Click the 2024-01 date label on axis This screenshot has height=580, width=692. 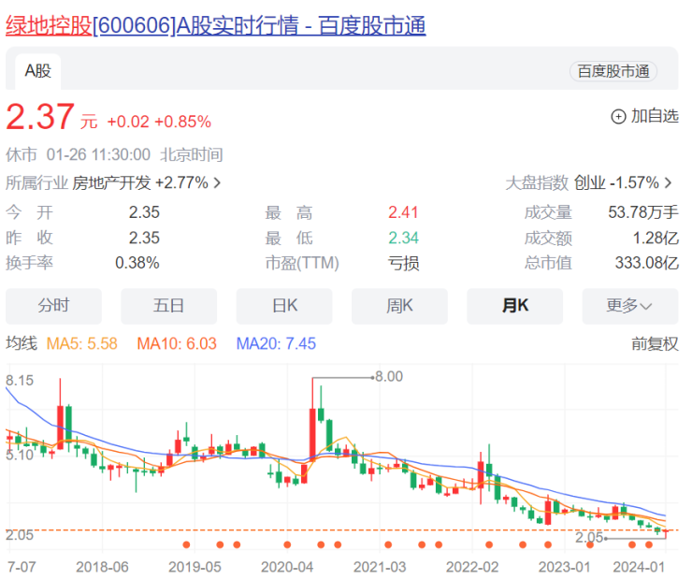pyautogui.click(x=639, y=567)
